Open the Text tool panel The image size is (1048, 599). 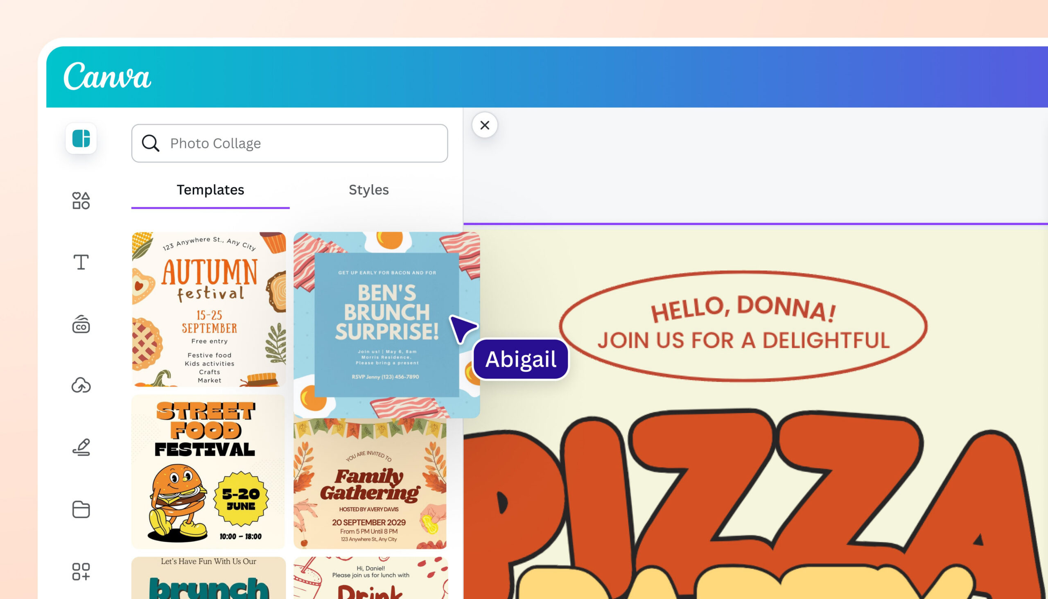81,261
